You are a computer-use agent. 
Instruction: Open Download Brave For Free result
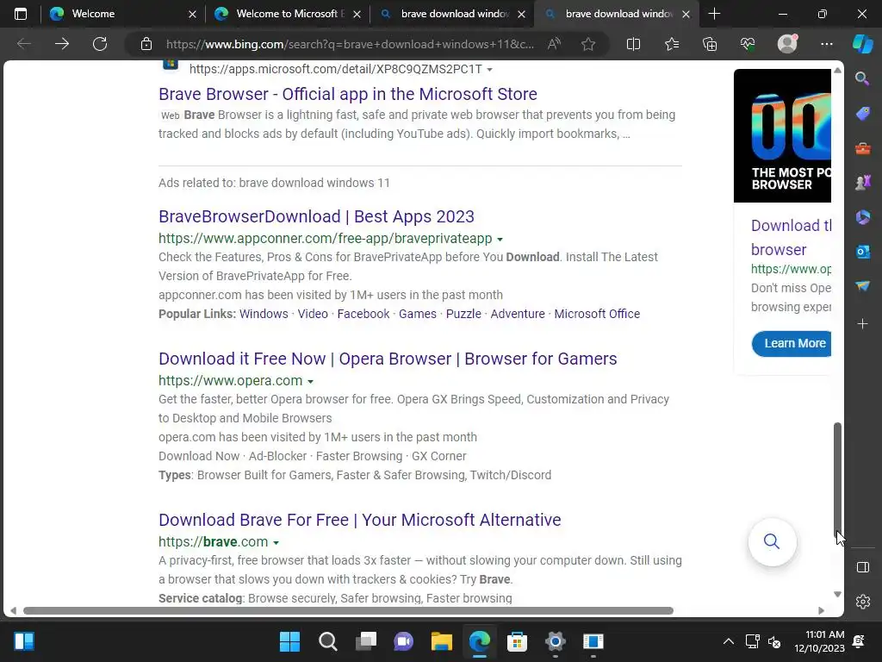[359, 520]
